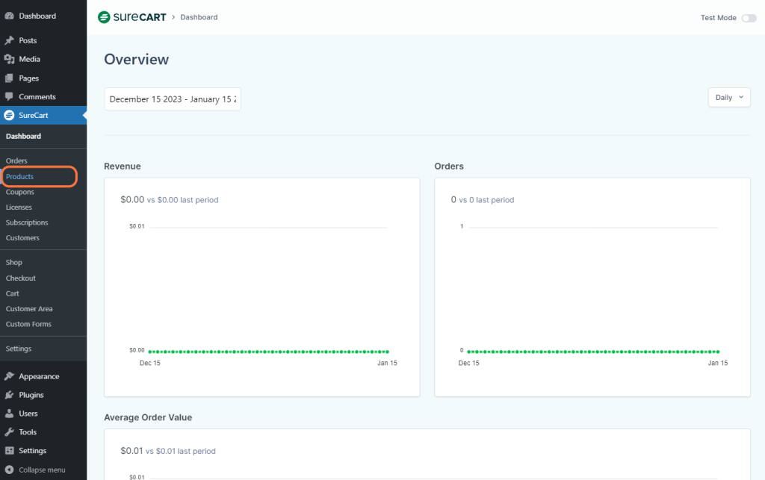
Task: Toggle the Test Mode switch
Action: point(749,18)
